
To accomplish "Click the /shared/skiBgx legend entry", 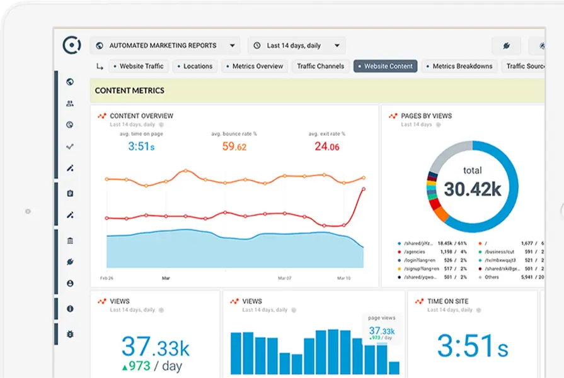I will coord(511,269).
